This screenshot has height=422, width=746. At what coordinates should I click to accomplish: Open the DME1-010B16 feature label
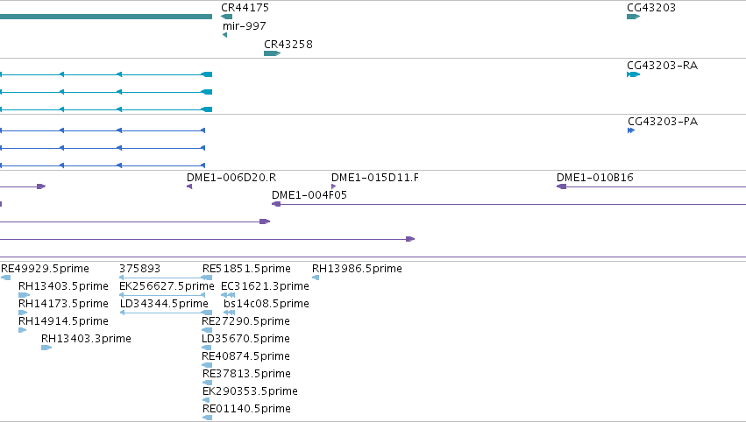pyautogui.click(x=594, y=178)
